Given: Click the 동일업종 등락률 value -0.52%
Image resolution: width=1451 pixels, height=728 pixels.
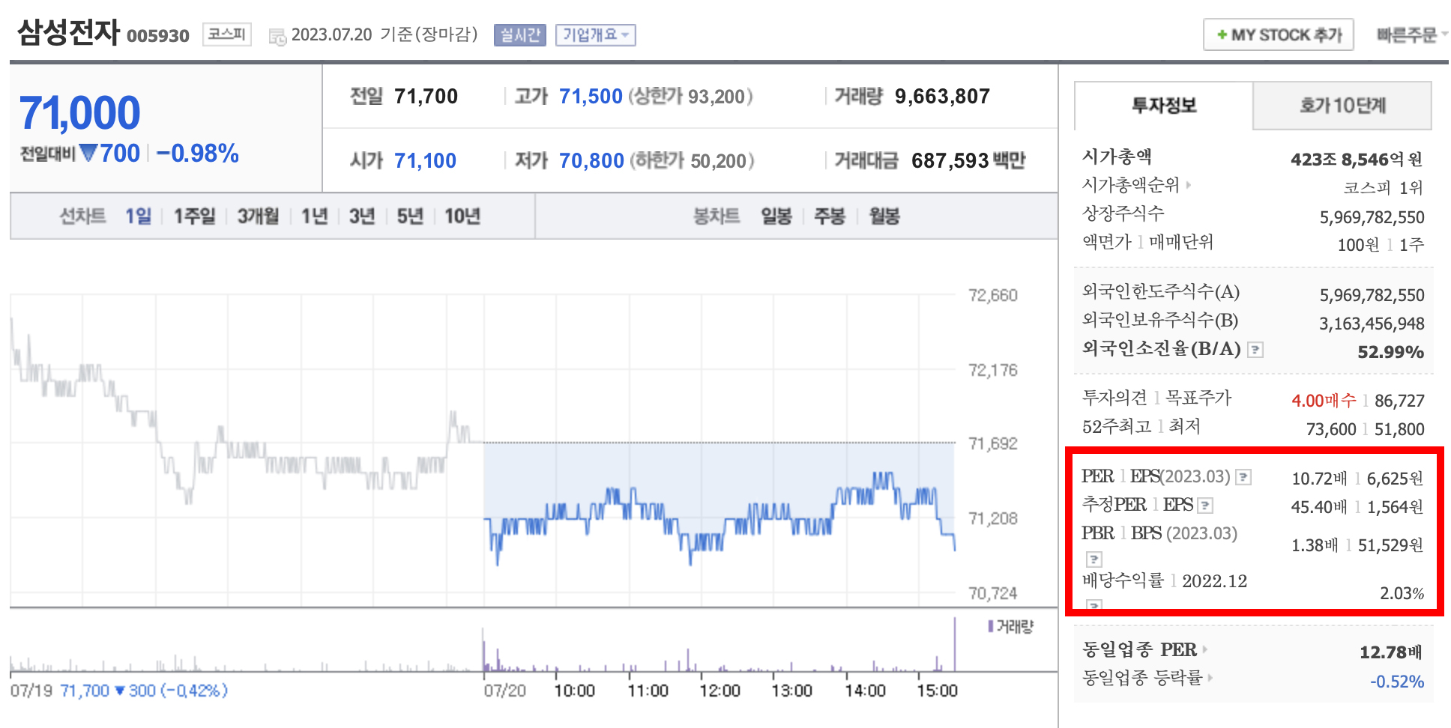Looking at the screenshot, I should coord(1397,682).
